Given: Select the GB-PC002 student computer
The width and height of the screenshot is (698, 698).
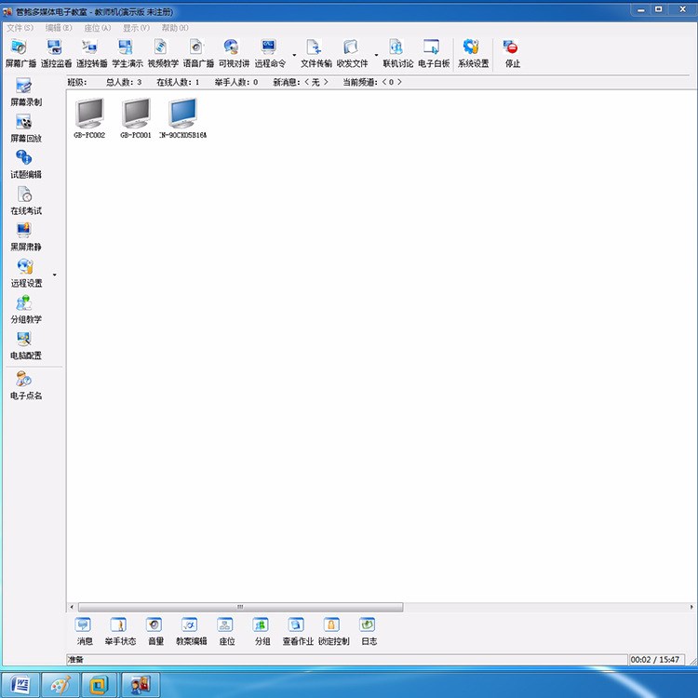Looking at the screenshot, I should click(89, 118).
